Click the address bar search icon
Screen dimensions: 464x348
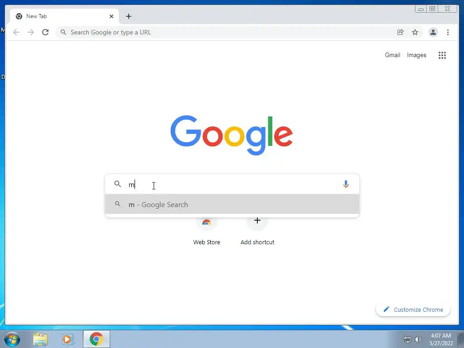(63, 32)
